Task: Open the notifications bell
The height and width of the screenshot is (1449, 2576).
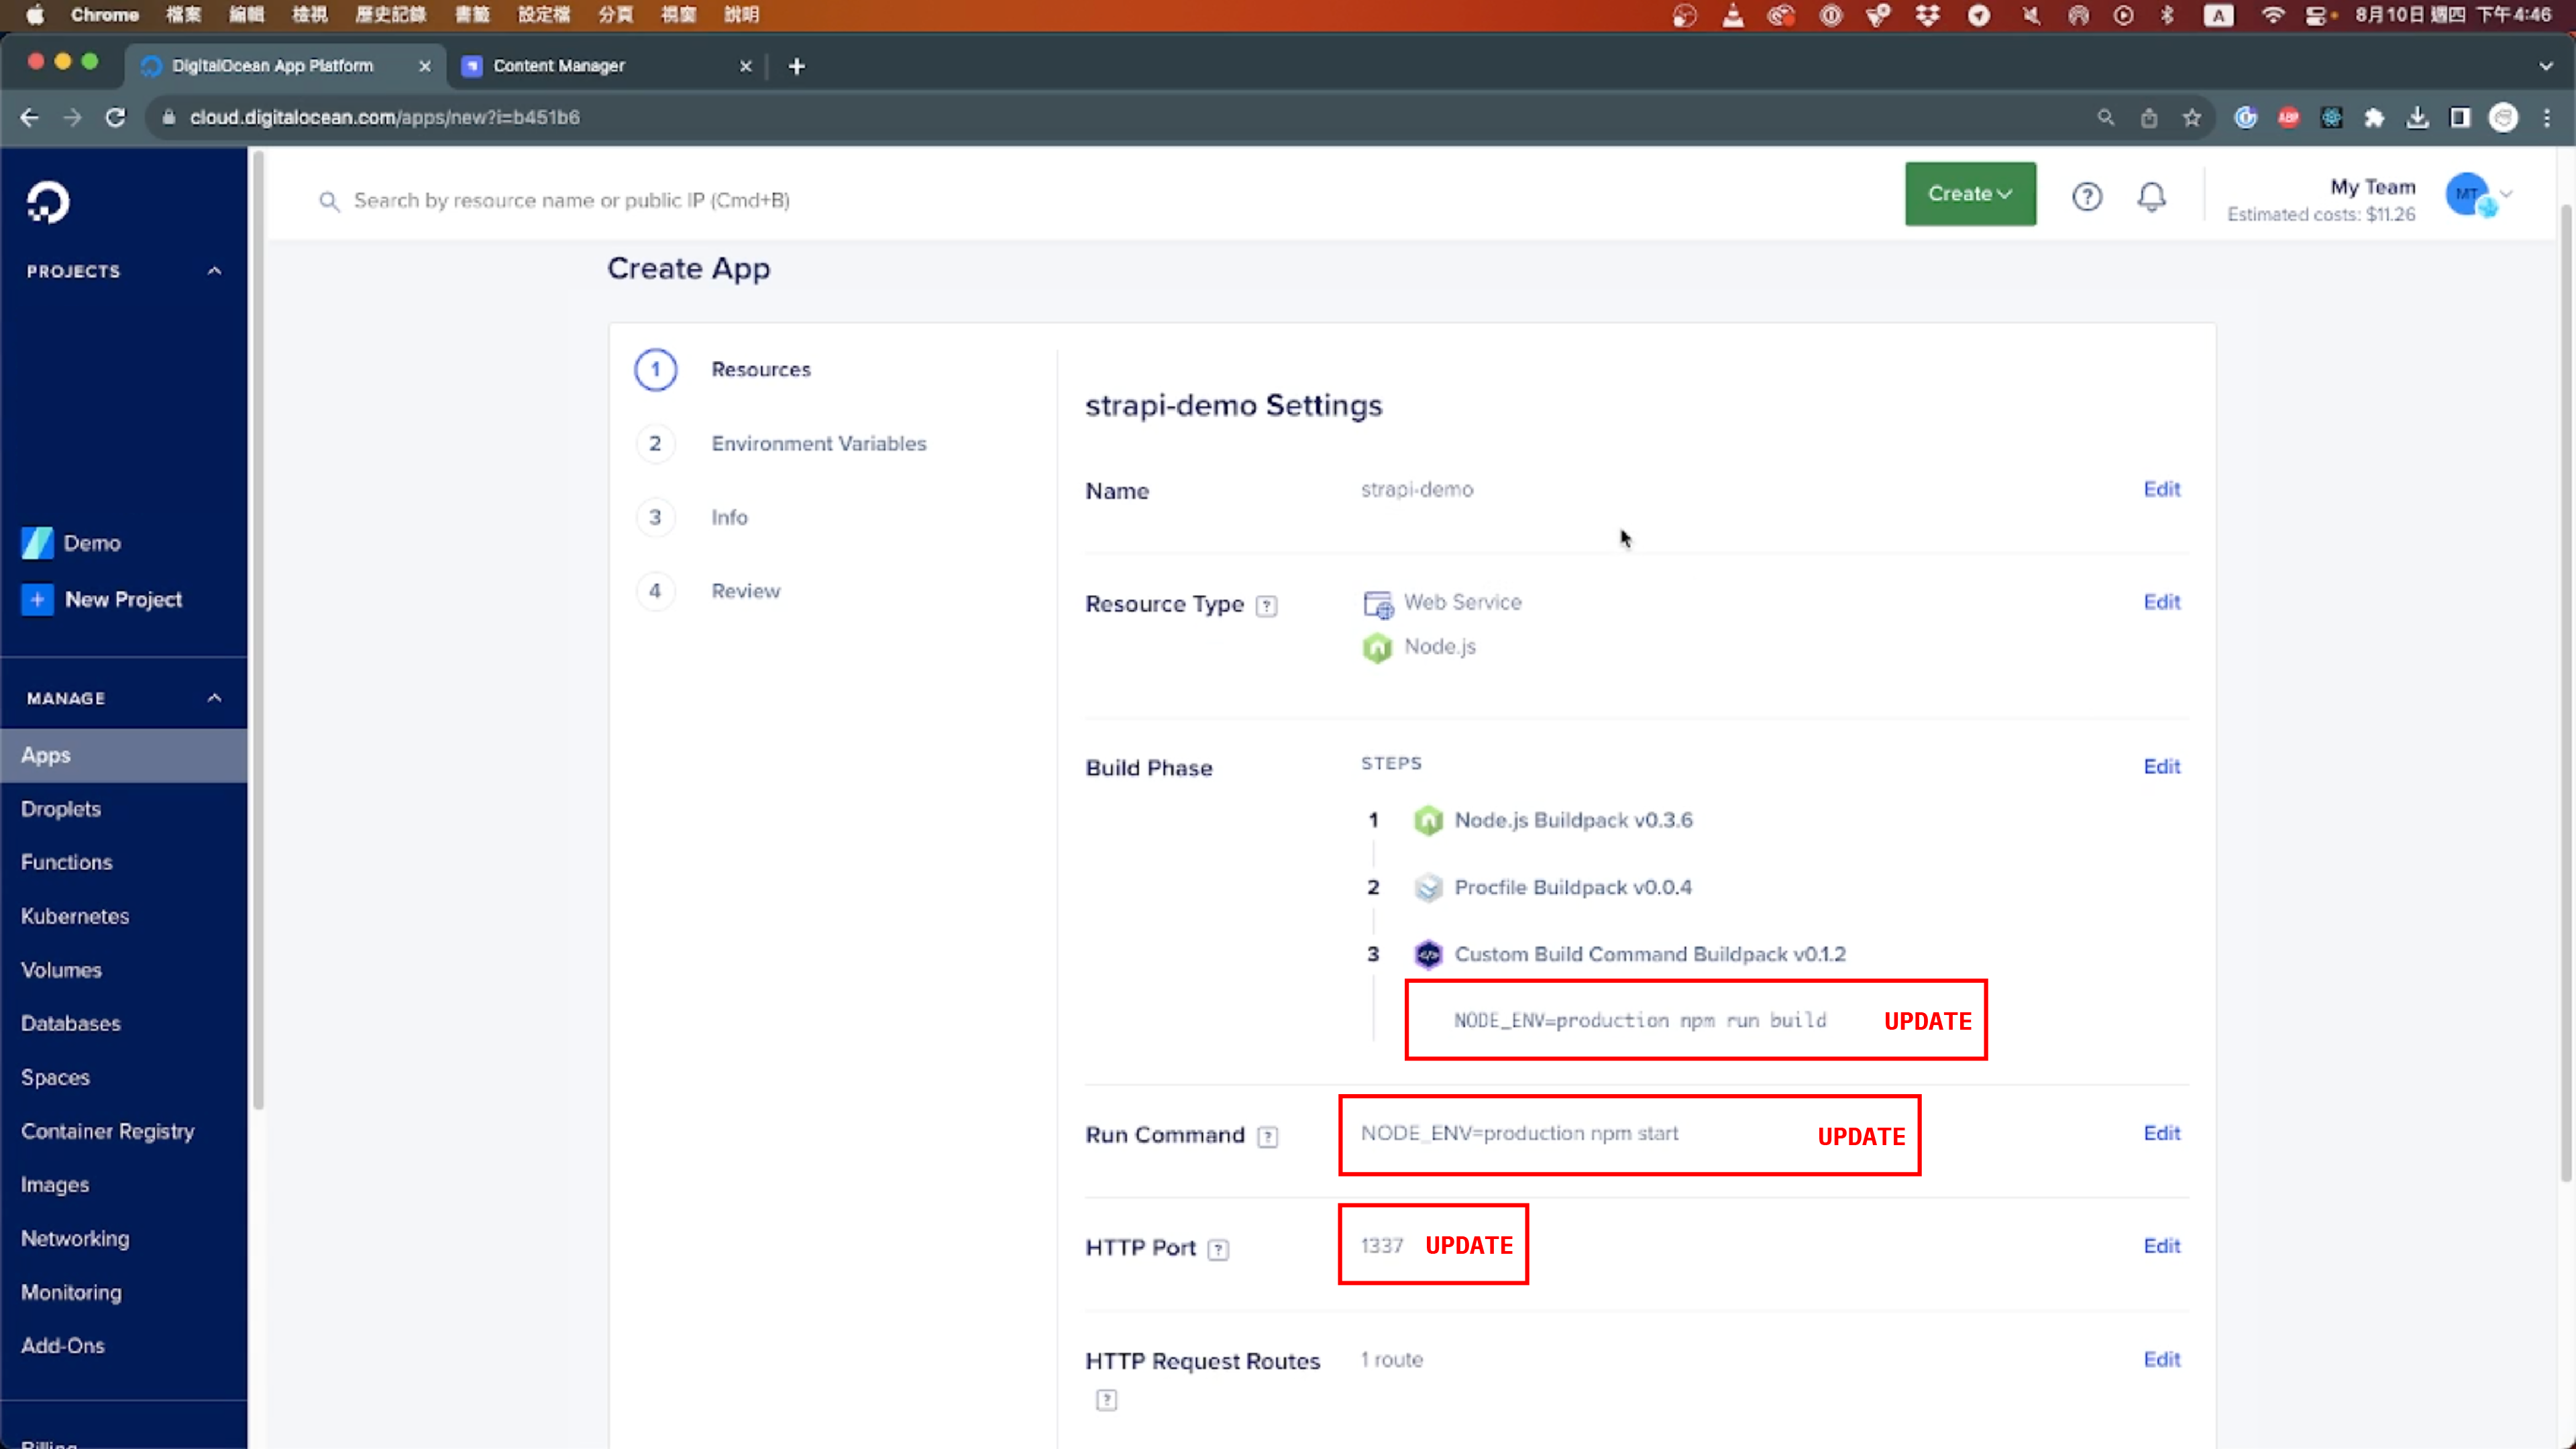Action: point(2151,196)
